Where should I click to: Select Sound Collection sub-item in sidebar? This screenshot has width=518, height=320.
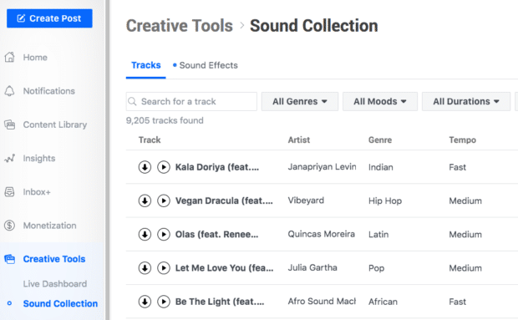pyautogui.click(x=60, y=303)
